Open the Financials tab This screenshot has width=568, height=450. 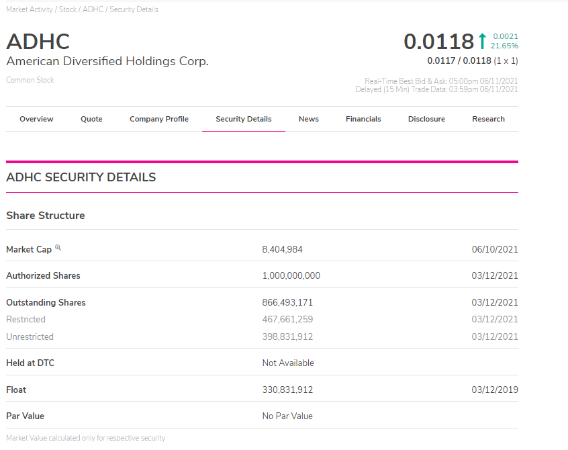coord(363,119)
